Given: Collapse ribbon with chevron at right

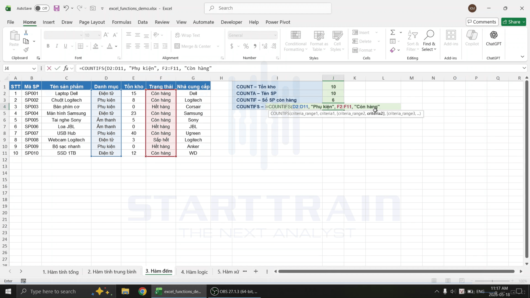Looking at the screenshot, I should [522, 57].
